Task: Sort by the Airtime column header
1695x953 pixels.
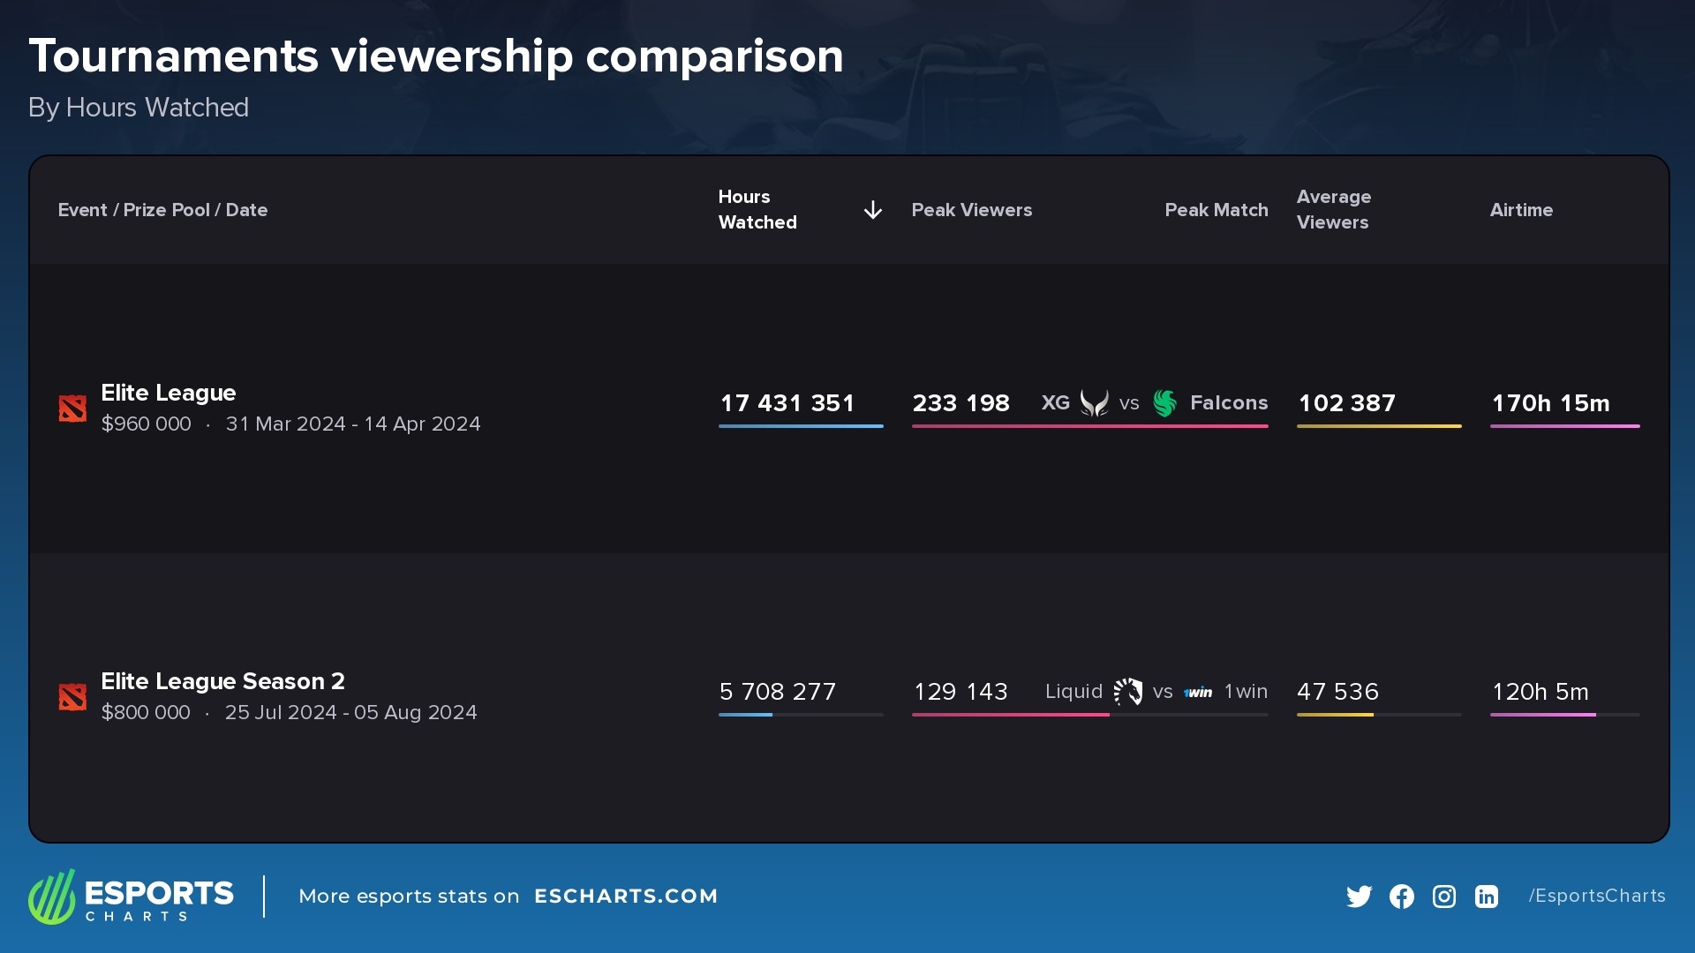Action: tap(1521, 210)
